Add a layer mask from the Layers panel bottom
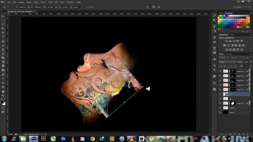Viewport: 253px width, 142px height. 230,134
